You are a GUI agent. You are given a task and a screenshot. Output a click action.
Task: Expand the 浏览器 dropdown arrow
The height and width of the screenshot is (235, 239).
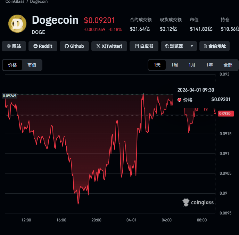(x=192, y=46)
